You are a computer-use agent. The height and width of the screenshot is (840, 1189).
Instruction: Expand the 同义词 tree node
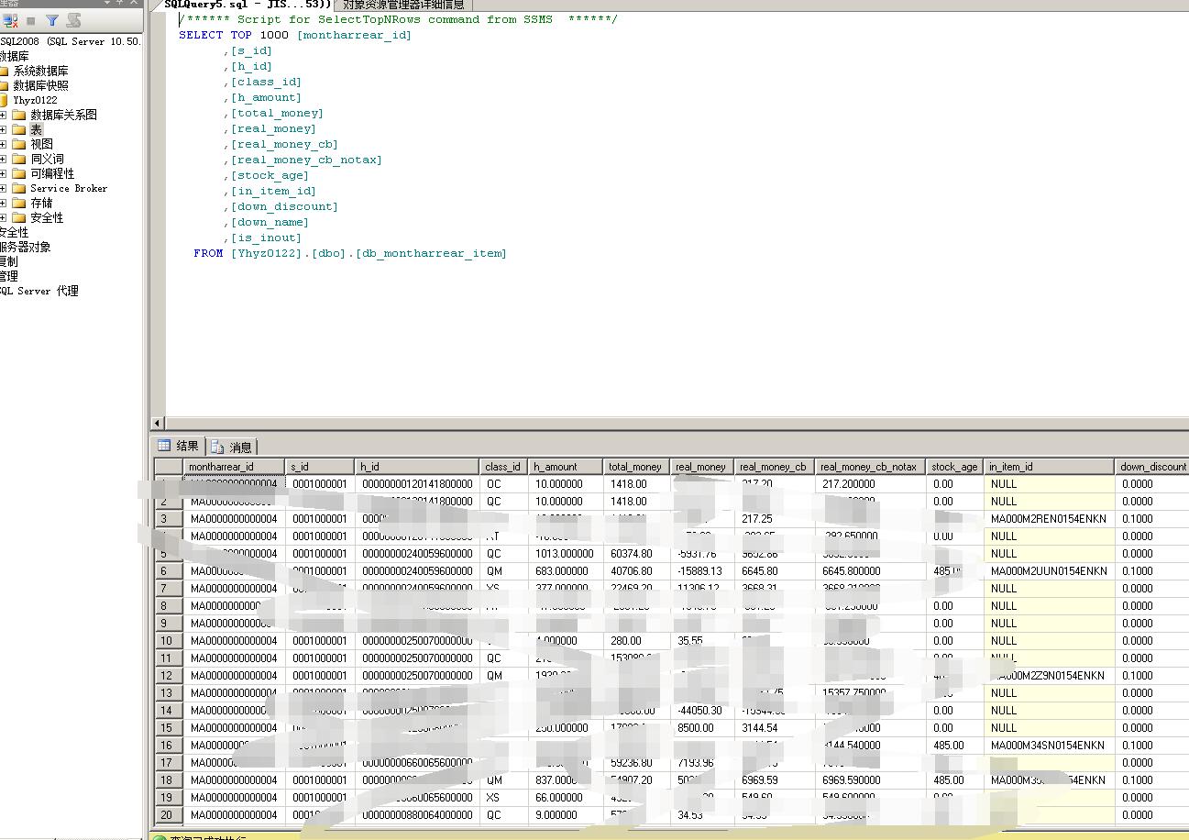coord(3,159)
